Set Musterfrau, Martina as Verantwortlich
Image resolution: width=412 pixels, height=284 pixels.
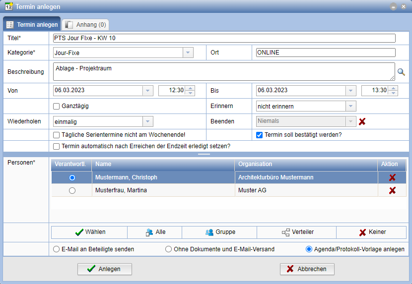(x=72, y=190)
